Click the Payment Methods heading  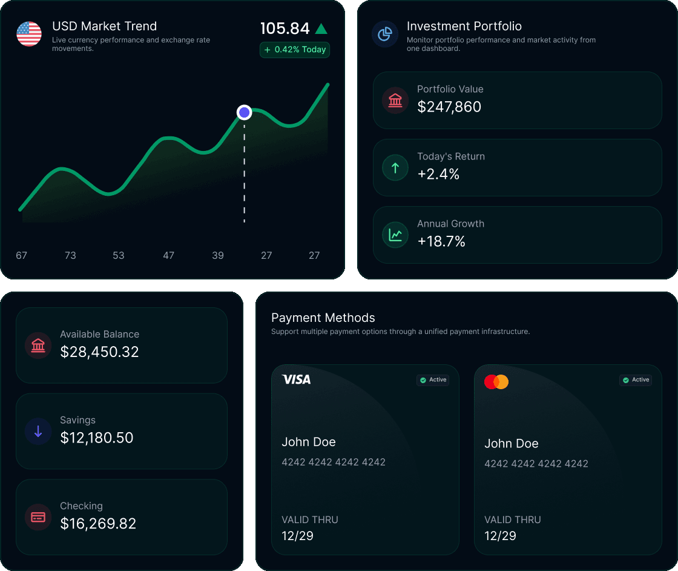[323, 318]
